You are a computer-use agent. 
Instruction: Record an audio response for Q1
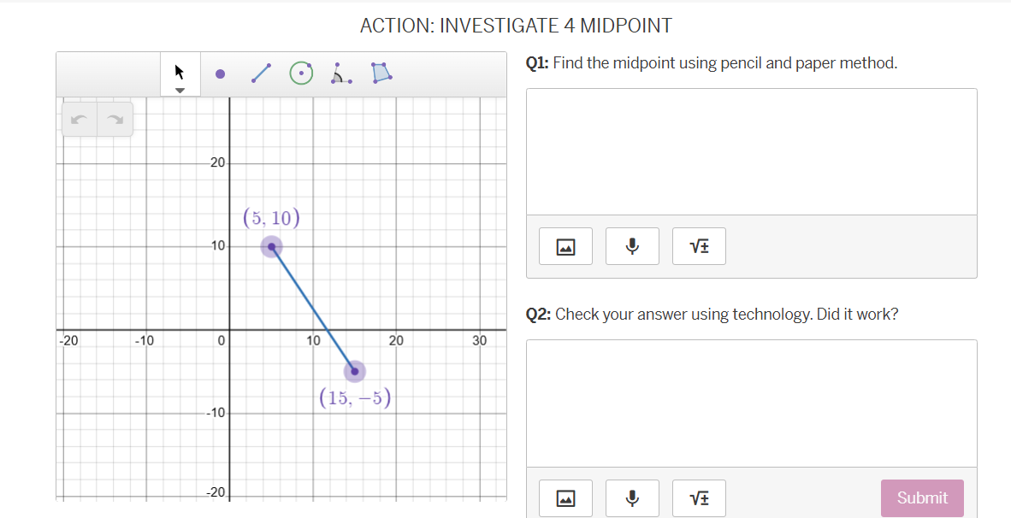coord(632,245)
